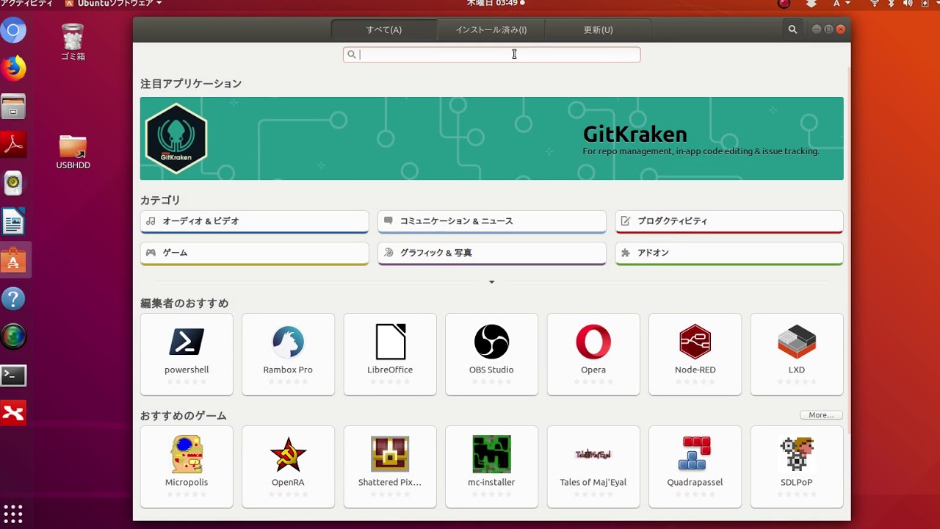Show the applications grid
940x529 pixels.
[13, 513]
